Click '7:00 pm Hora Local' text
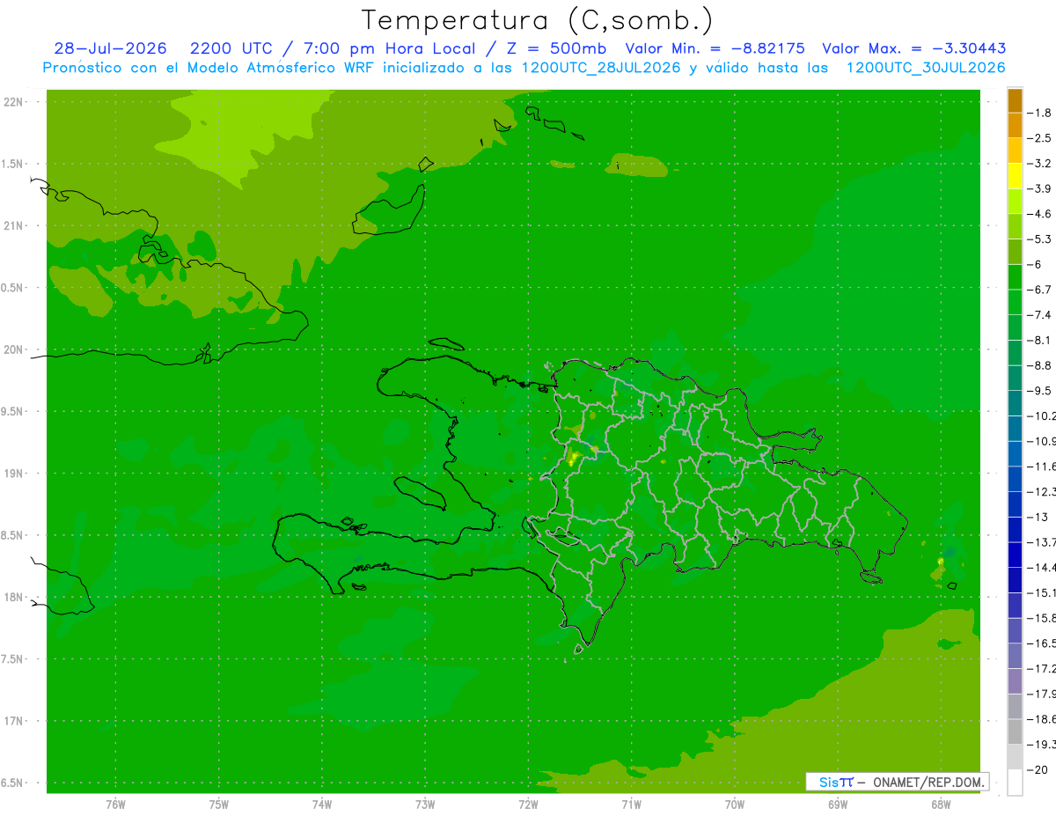The image size is (1056, 816). (389, 48)
